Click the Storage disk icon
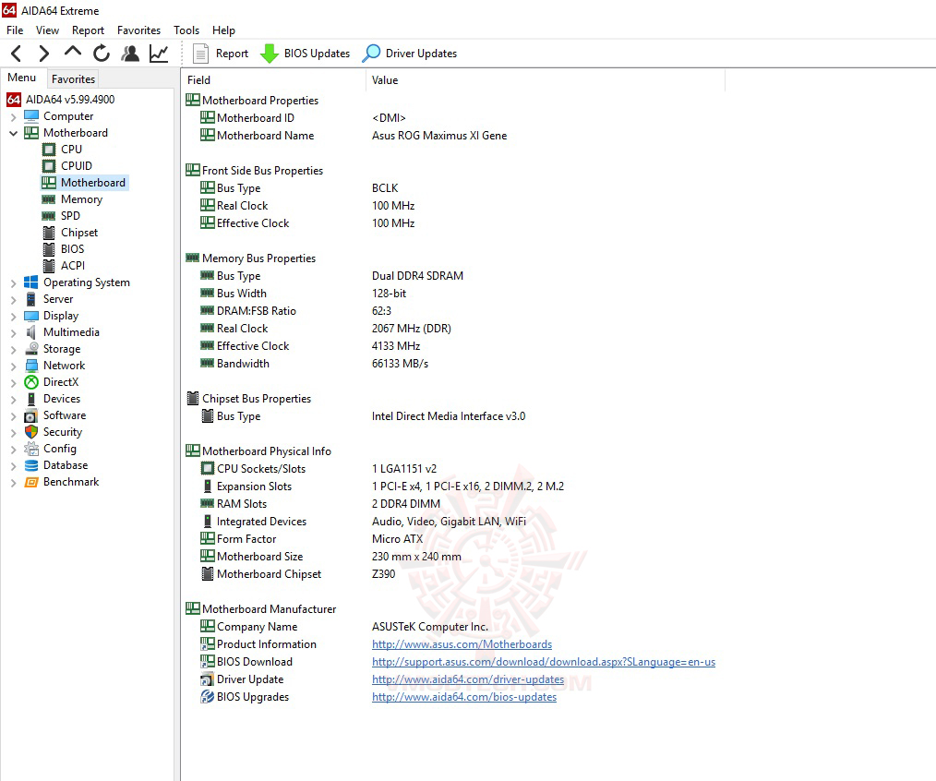 (x=31, y=349)
